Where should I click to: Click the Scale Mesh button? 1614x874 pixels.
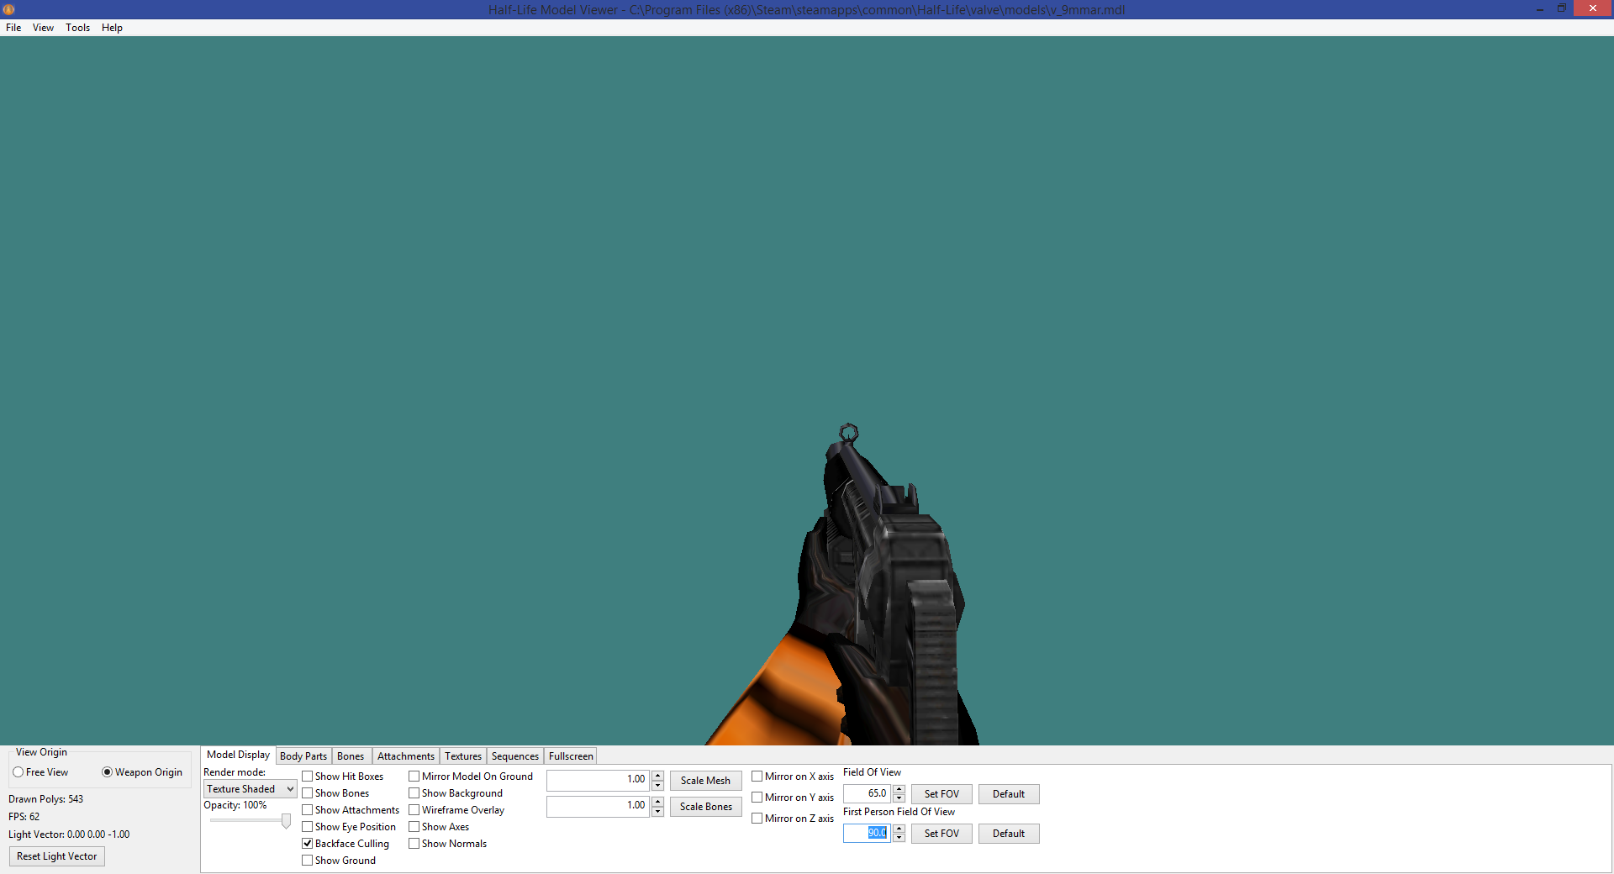click(x=705, y=781)
